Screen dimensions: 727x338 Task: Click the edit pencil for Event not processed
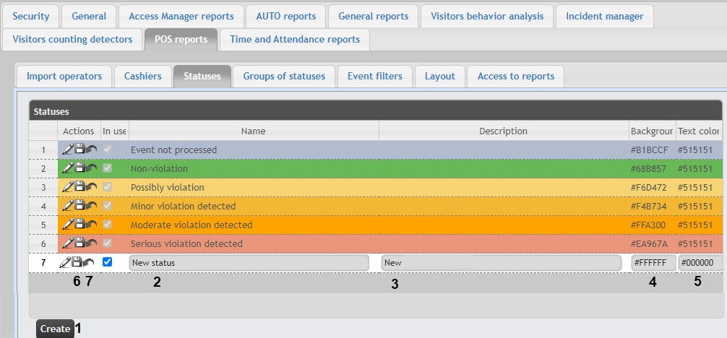click(x=67, y=149)
